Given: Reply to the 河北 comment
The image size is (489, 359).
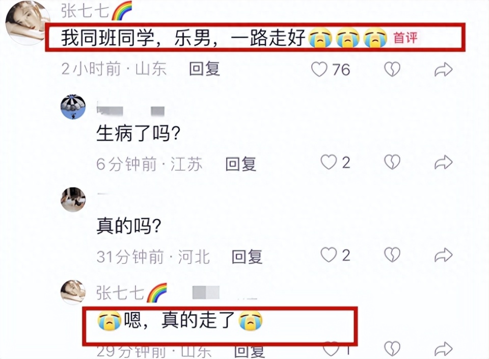Looking at the screenshot, I should [247, 257].
